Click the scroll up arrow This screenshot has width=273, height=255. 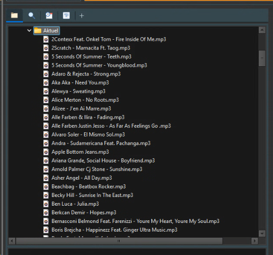262,30
